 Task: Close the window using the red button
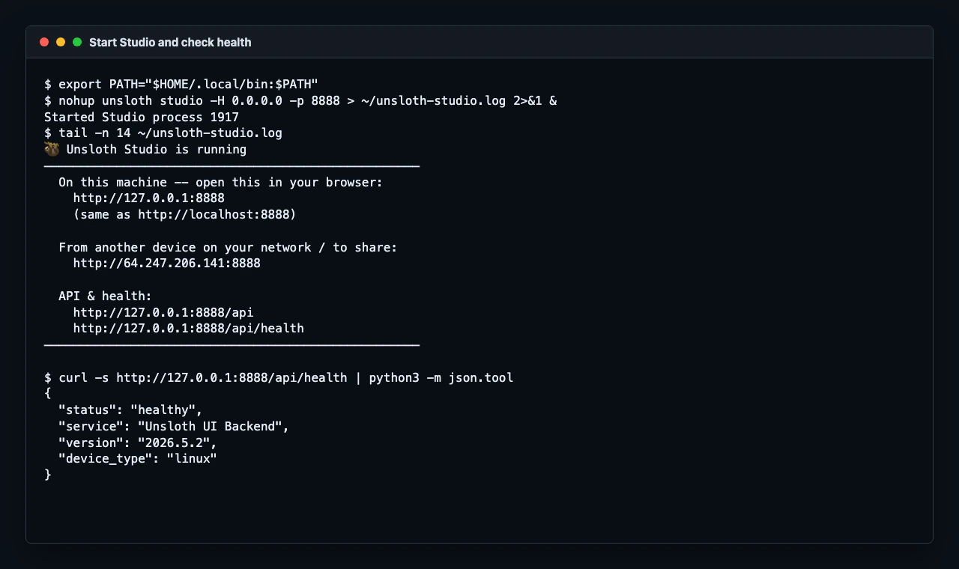[44, 42]
